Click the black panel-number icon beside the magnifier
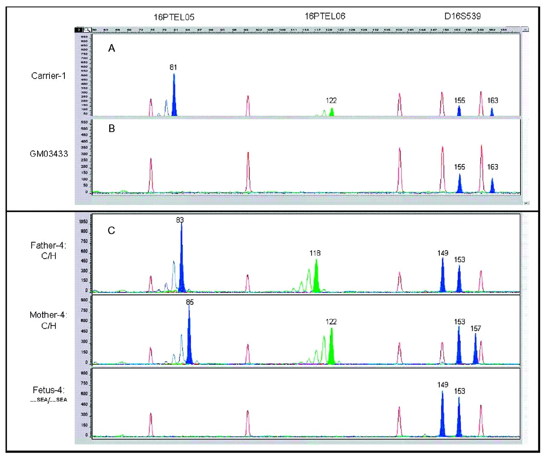 point(79,30)
